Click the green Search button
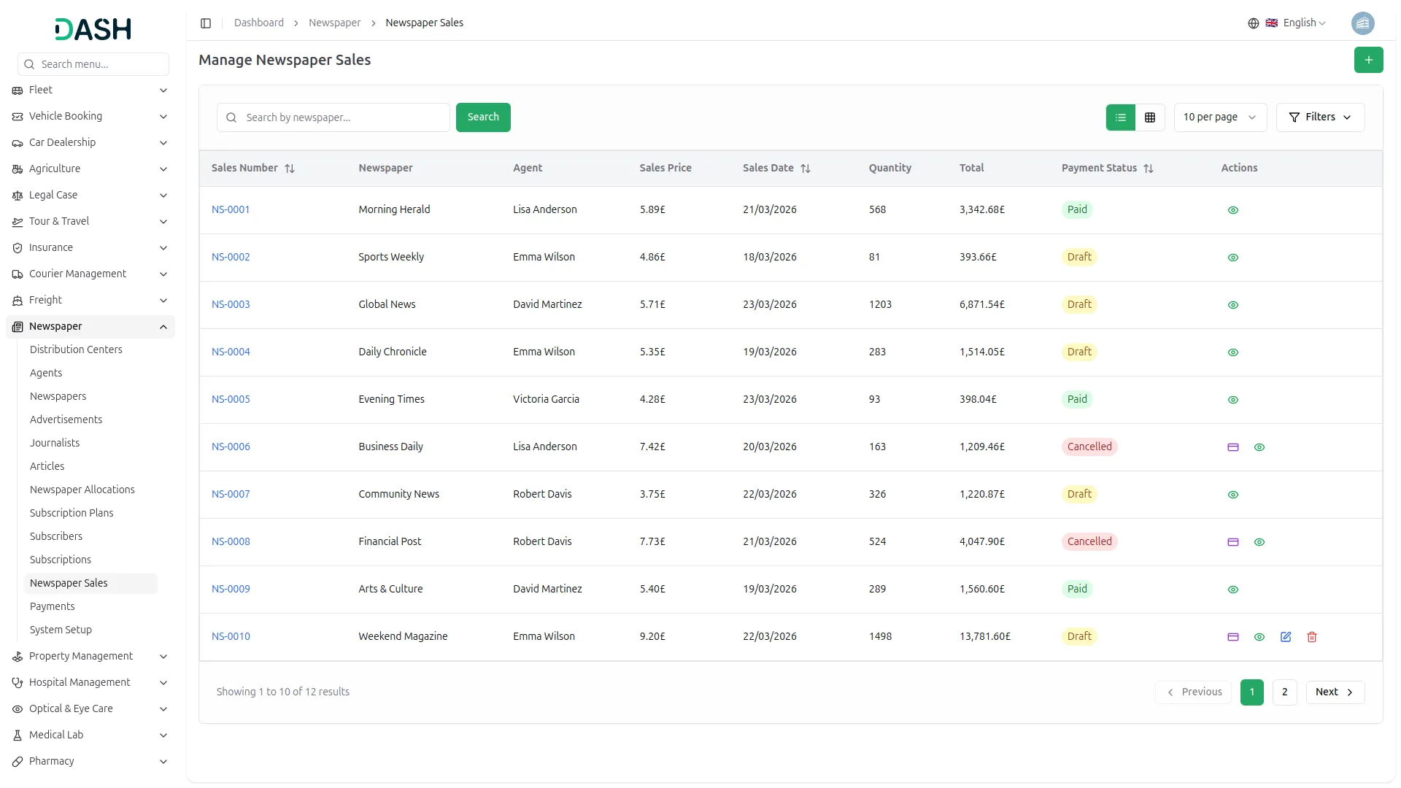1401x788 pixels. [x=483, y=117]
